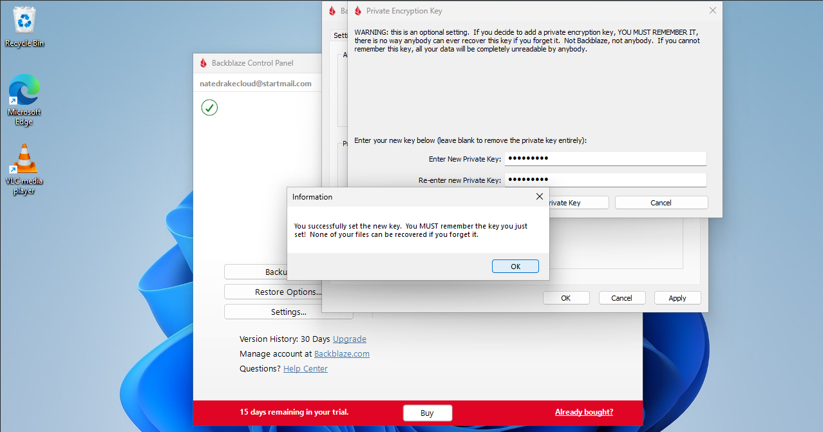Click the Enter New Private Key field
Screen dimensions: 823x432
click(605, 158)
